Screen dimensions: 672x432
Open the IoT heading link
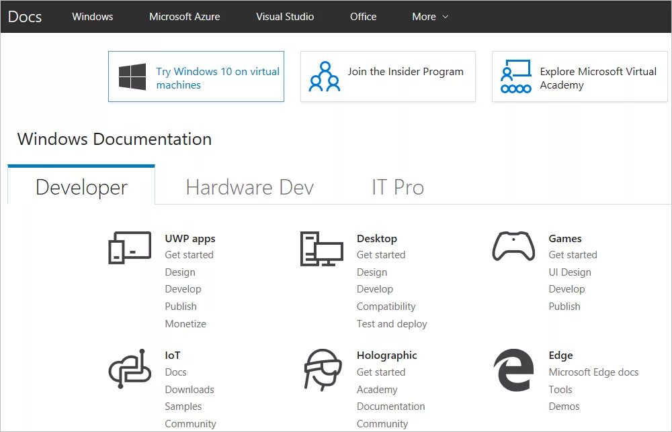172,356
